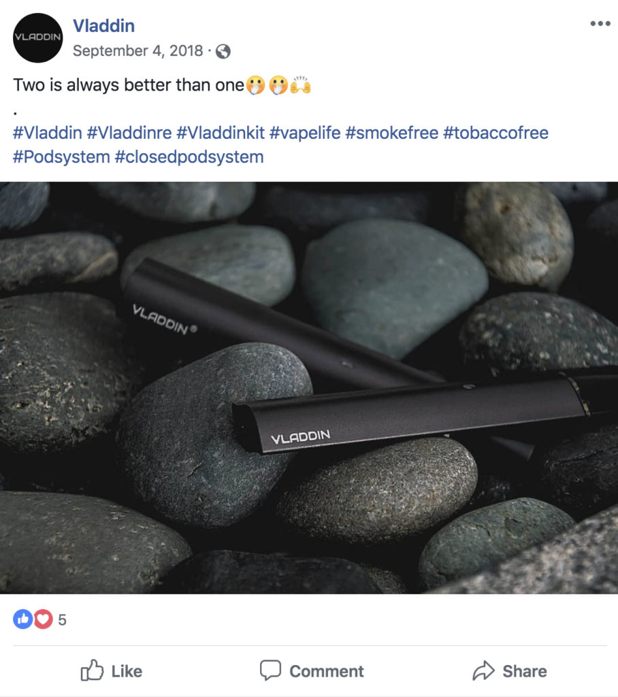Click the blue thumbs-up reaction icon

tap(23, 619)
